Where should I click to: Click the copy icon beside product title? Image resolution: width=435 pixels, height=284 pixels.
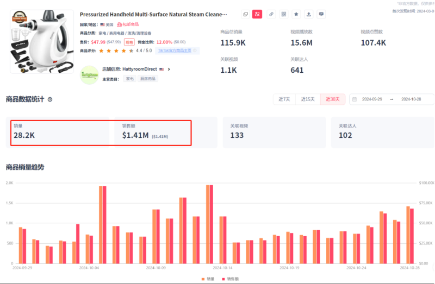[245, 14]
